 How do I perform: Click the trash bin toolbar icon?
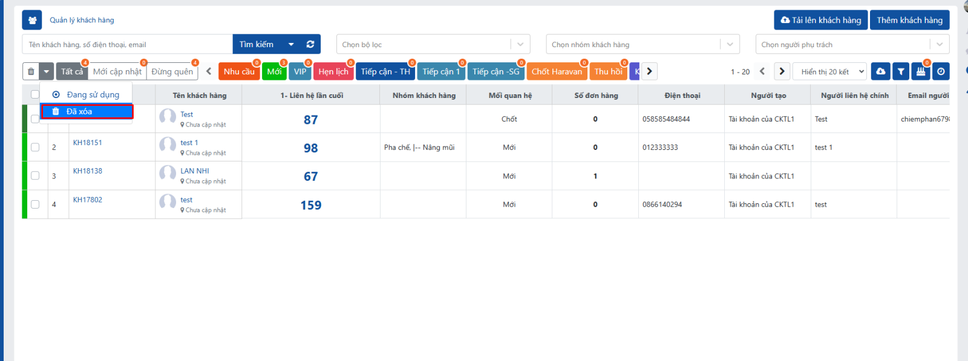tap(31, 71)
